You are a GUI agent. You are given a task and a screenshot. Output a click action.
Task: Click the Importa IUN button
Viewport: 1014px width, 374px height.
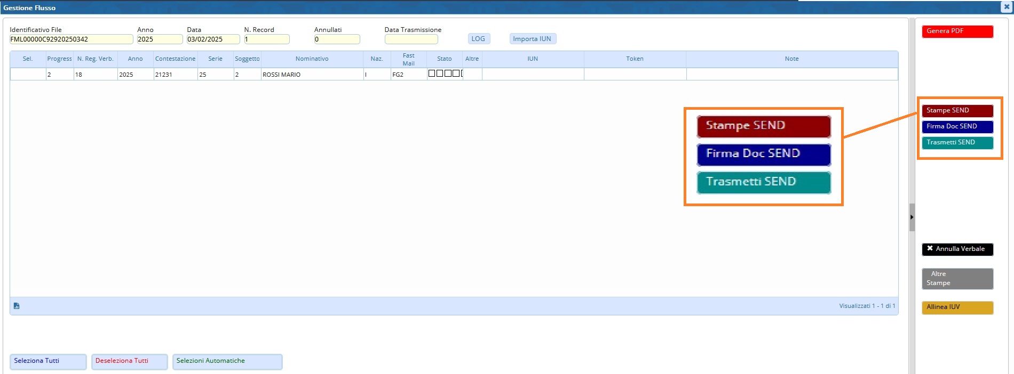click(x=532, y=39)
